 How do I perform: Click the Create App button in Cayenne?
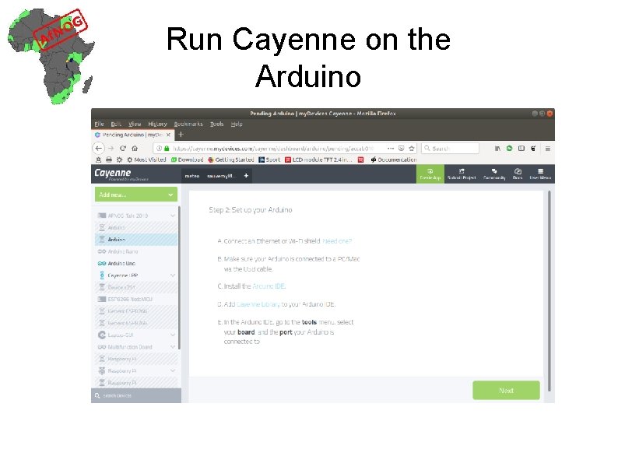tap(430, 174)
